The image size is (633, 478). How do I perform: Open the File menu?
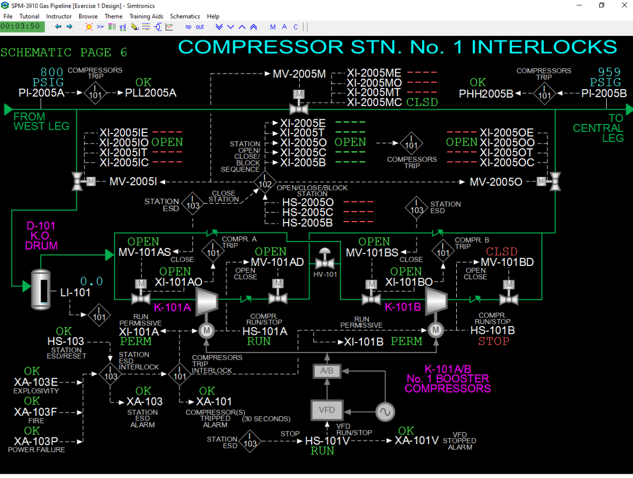[x=8, y=16]
